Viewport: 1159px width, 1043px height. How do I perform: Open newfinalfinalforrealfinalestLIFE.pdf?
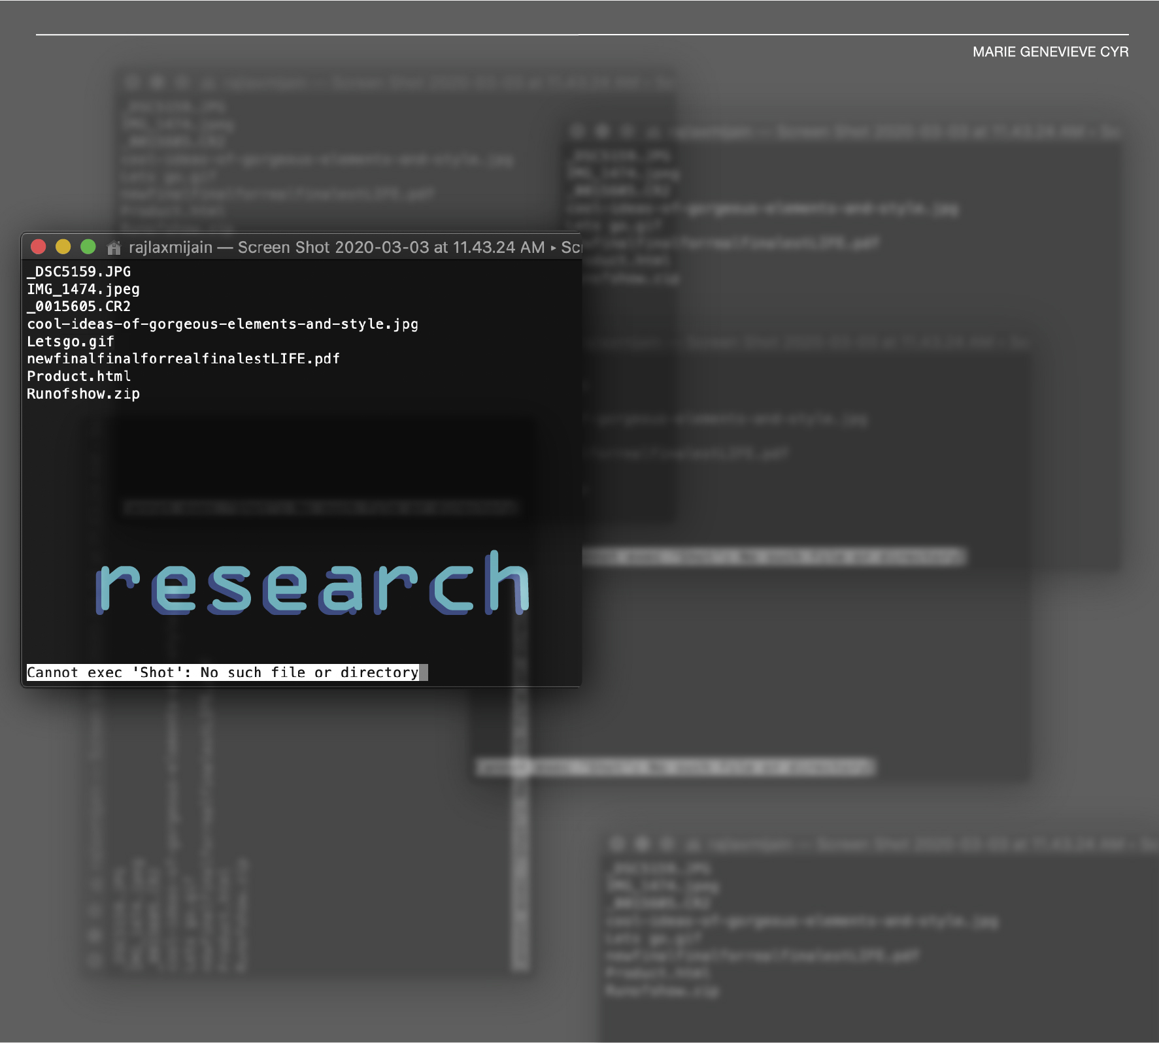click(x=183, y=358)
